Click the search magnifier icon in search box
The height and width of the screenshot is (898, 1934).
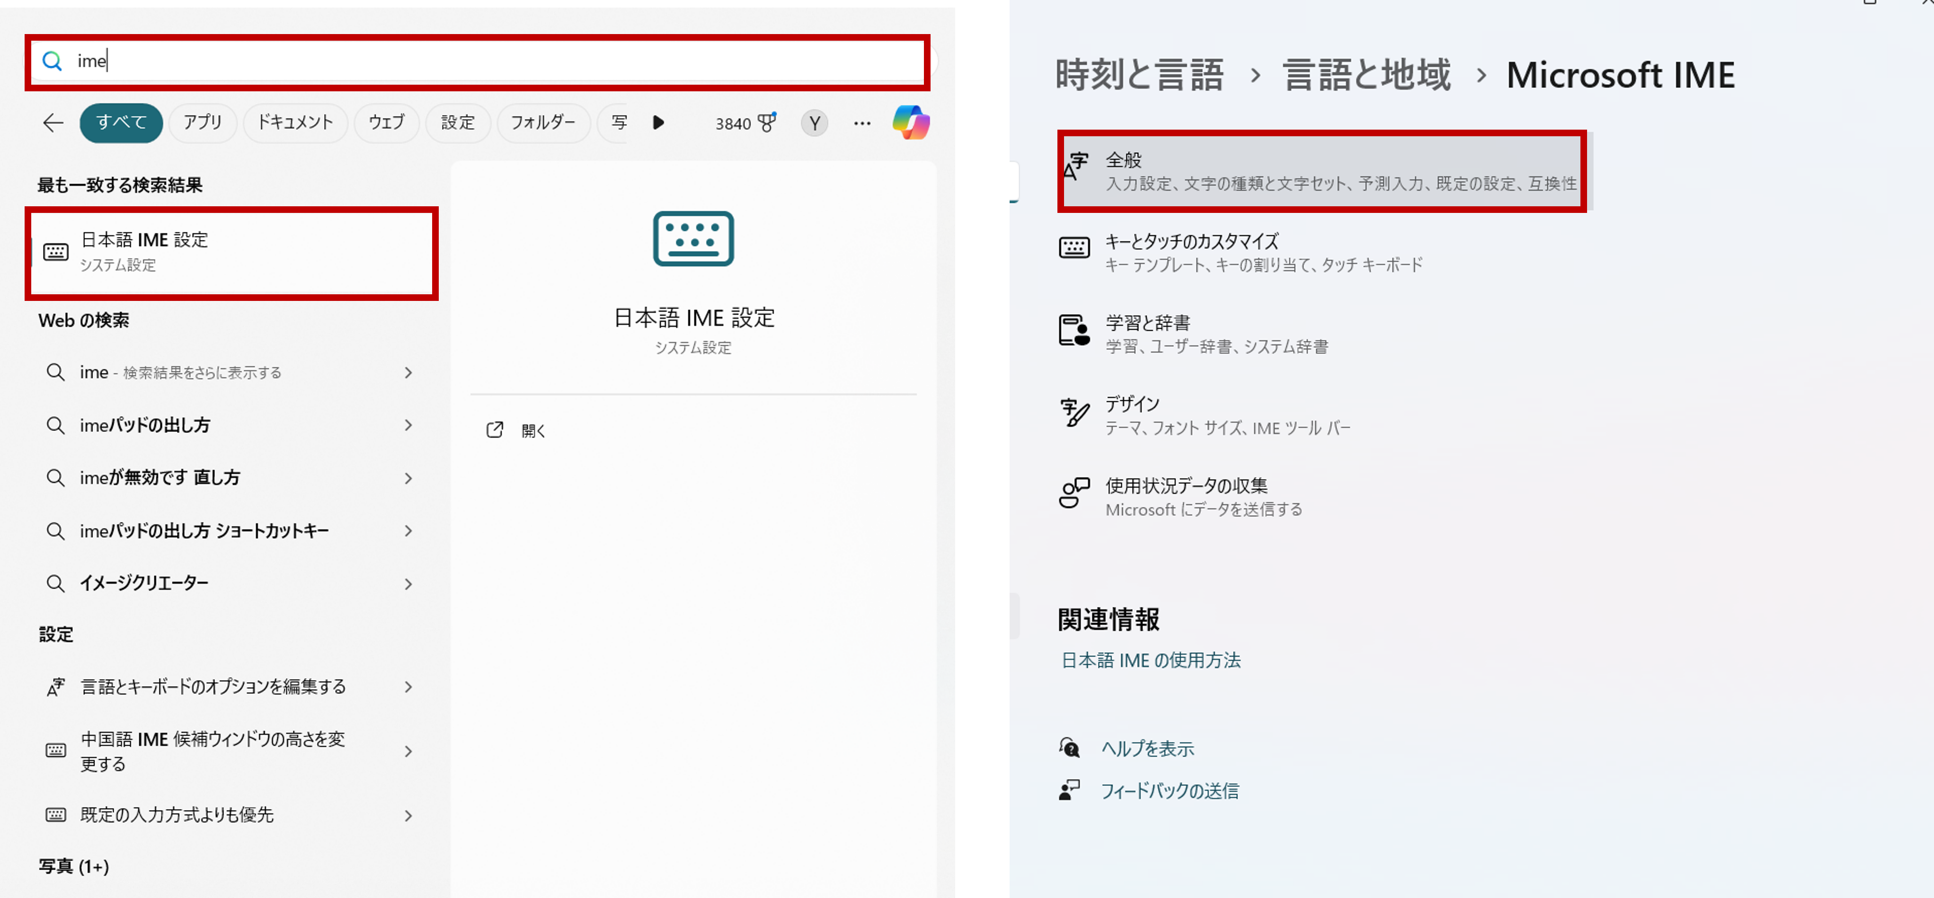point(52,61)
